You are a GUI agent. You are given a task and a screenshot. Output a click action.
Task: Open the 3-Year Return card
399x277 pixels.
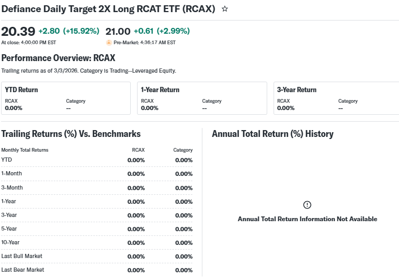337,98
